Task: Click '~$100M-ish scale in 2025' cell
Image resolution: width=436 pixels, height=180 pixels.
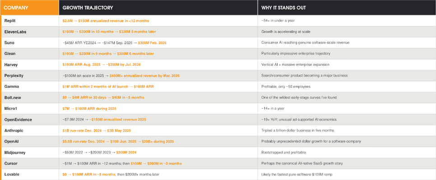Action: point(158,76)
